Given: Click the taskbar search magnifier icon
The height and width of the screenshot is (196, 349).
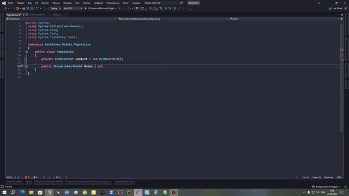Looking at the screenshot, I should [x=13, y=192].
